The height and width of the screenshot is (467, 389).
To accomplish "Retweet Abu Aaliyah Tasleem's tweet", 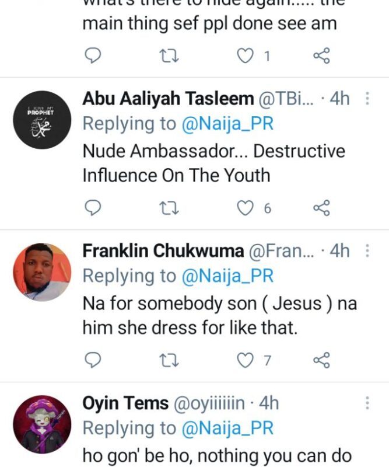I will pos(169,207).
